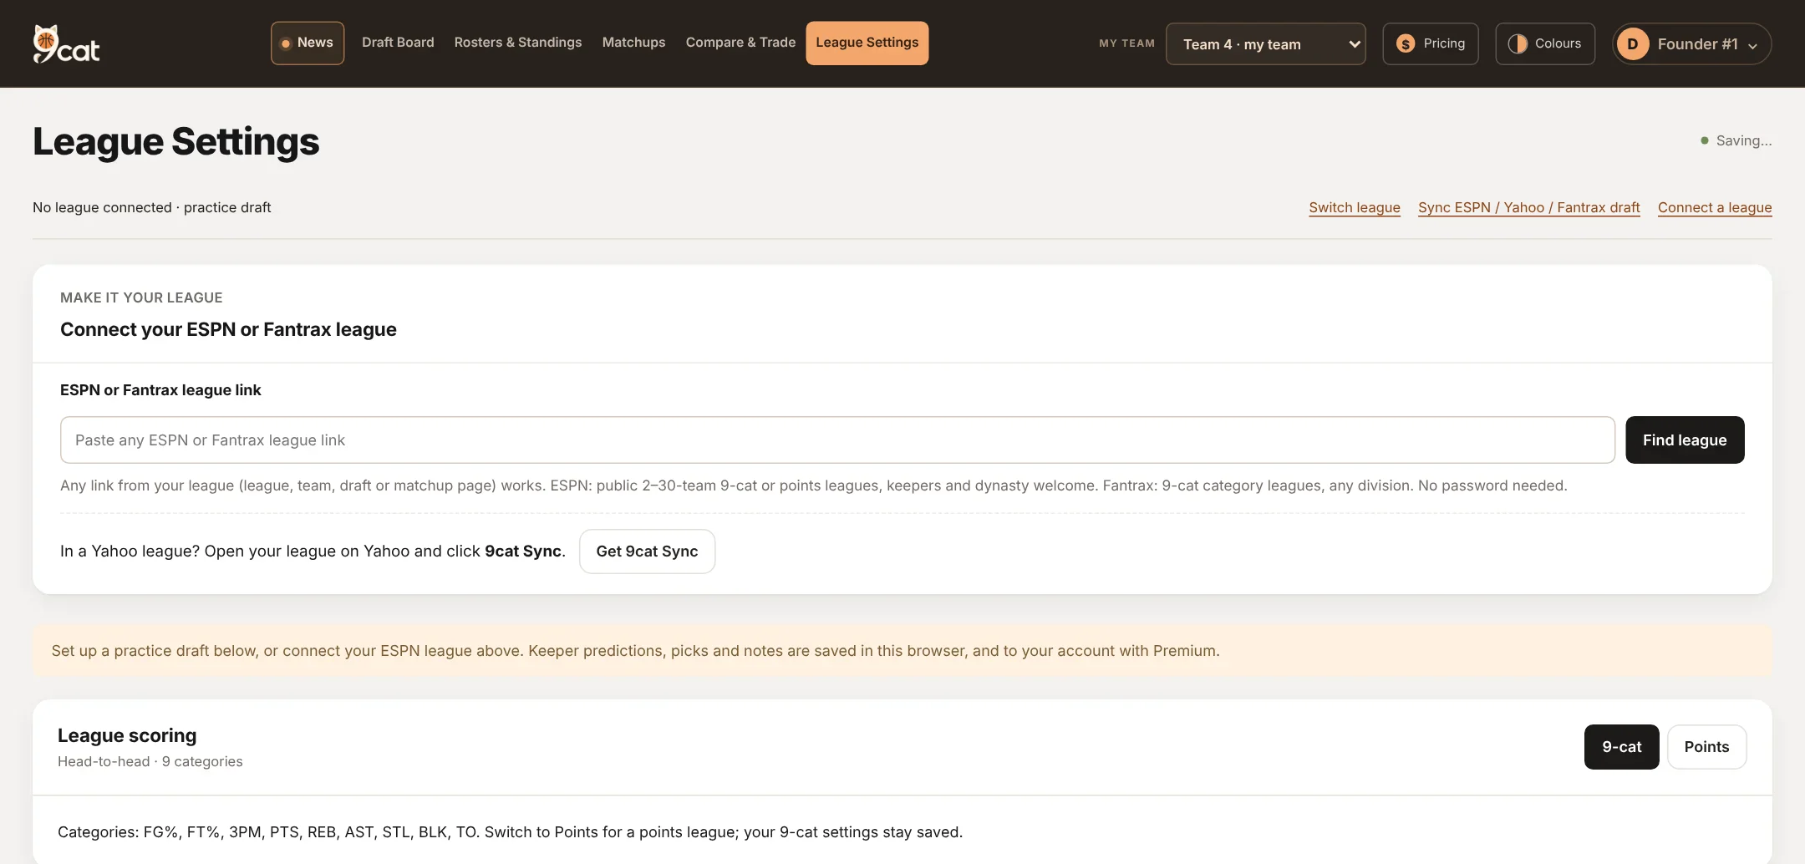The height and width of the screenshot is (864, 1805).
Task: Select the 9-cat scoring mode
Action: click(1621, 747)
